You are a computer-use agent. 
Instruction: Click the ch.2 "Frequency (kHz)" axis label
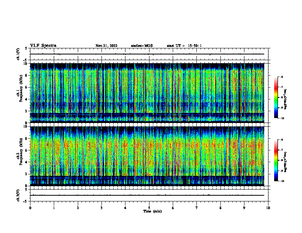[x=21, y=152]
